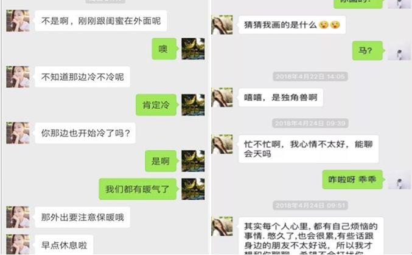
Task: Tap the '忙不忙啊，我心情不太好' message bubble
Action: [309, 149]
